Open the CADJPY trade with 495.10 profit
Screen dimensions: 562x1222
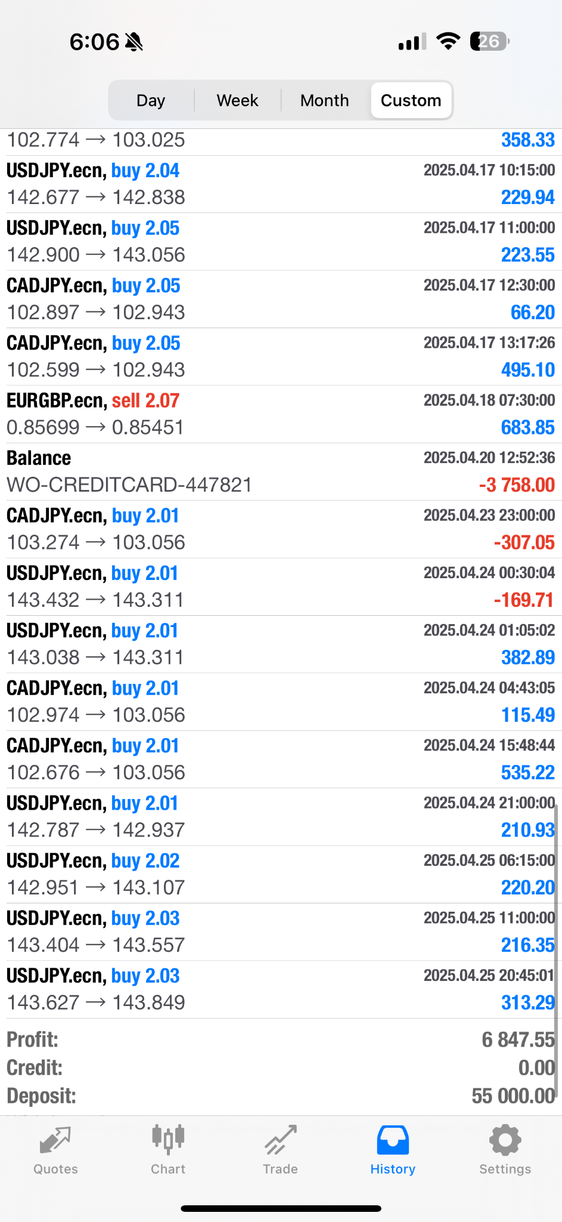[281, 357]
